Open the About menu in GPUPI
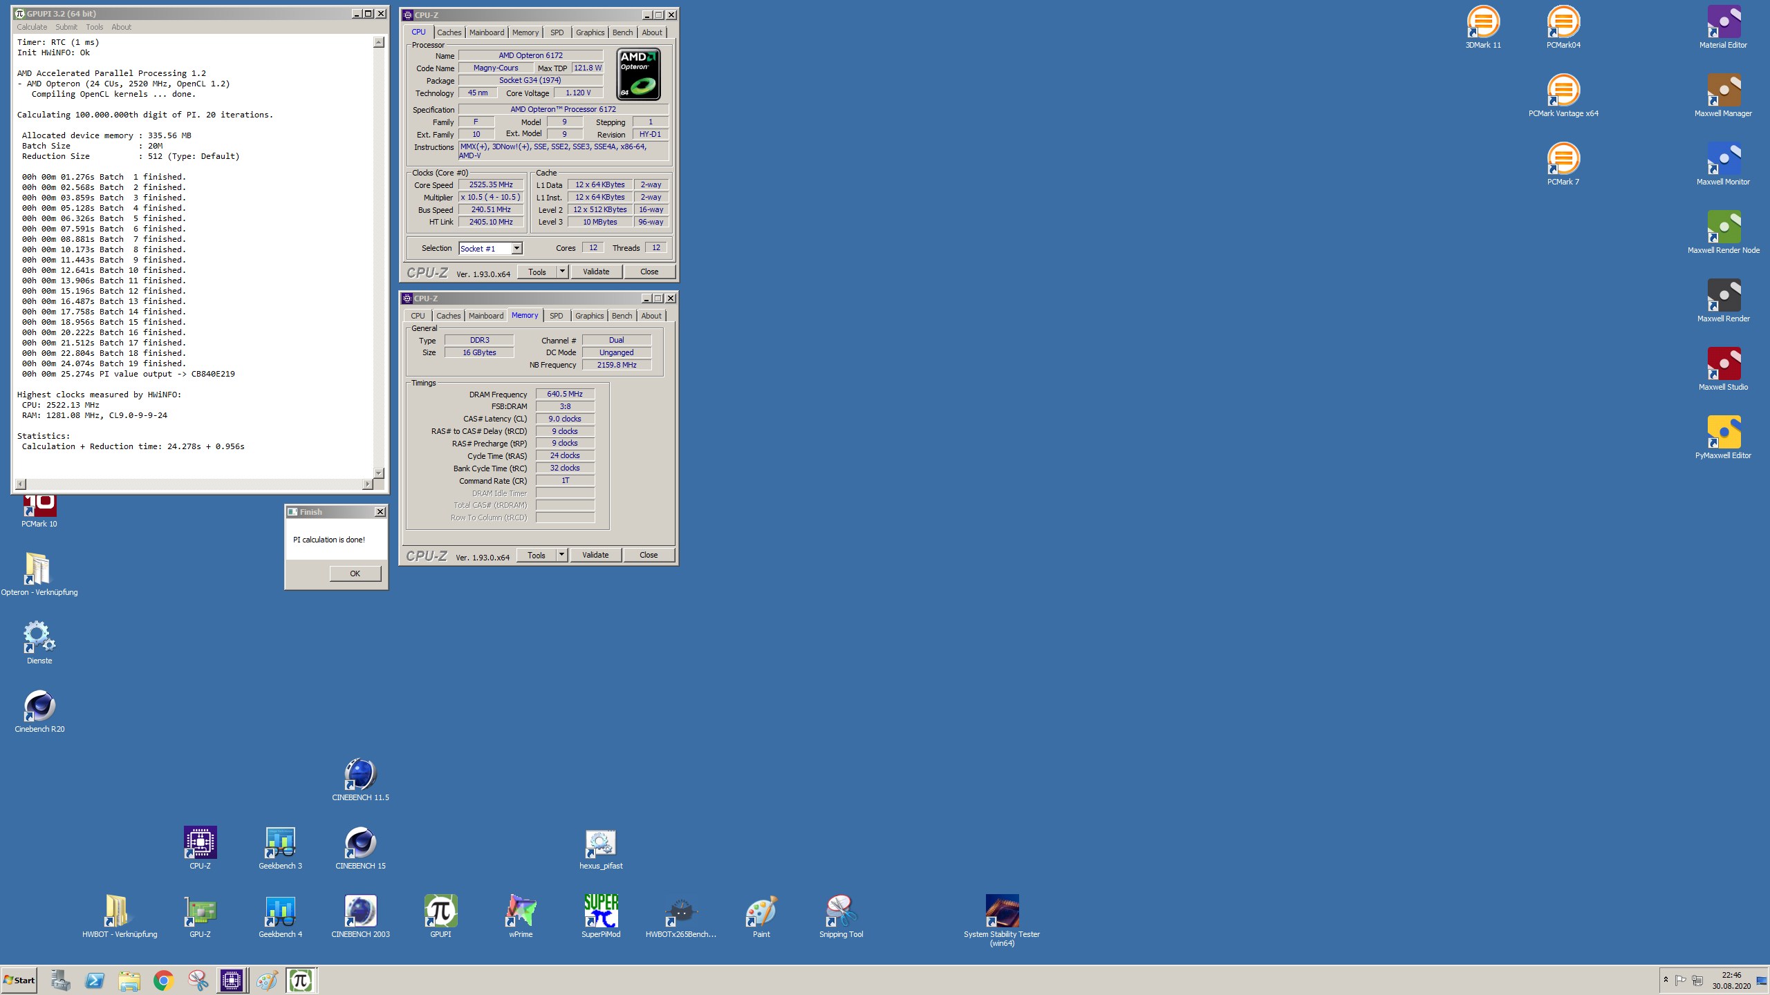1770x995 pixels. (122, 27)
